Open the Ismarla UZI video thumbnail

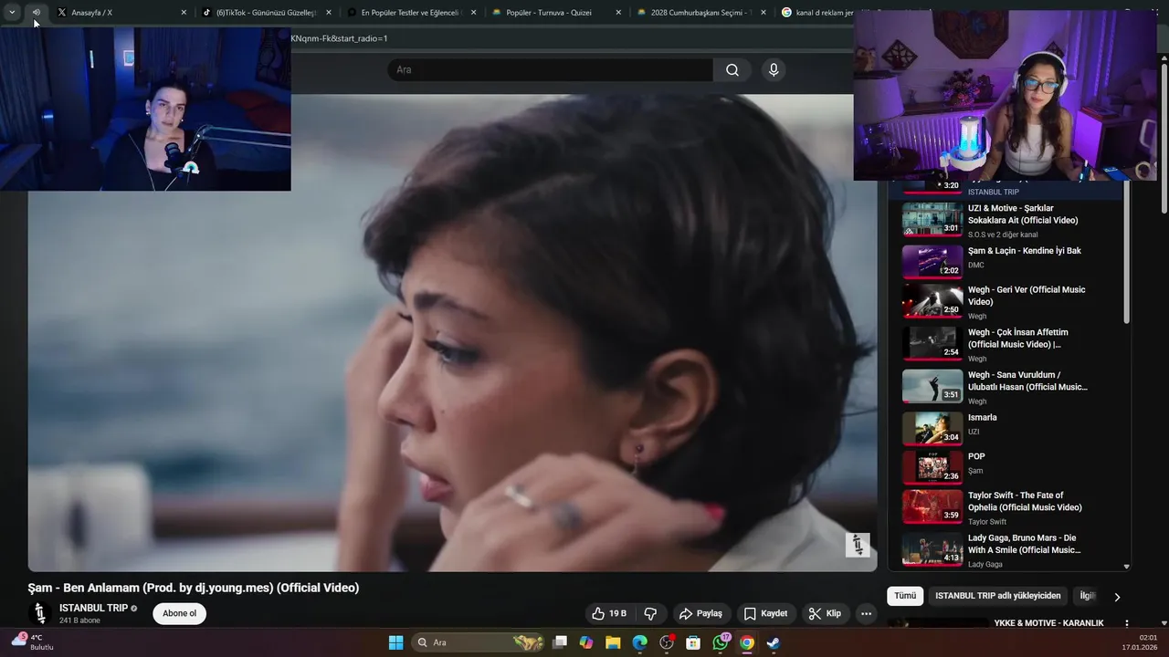(x=932, y=429)
